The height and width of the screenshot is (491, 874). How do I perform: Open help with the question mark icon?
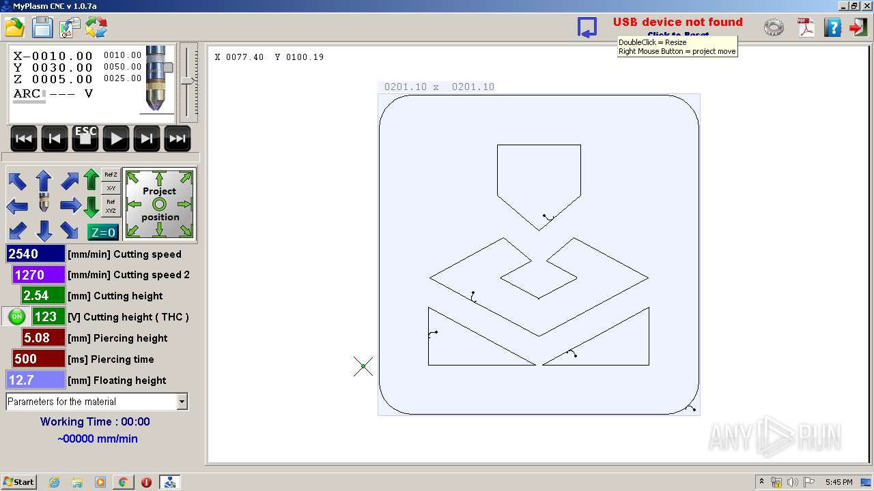[x=832, y=27]
